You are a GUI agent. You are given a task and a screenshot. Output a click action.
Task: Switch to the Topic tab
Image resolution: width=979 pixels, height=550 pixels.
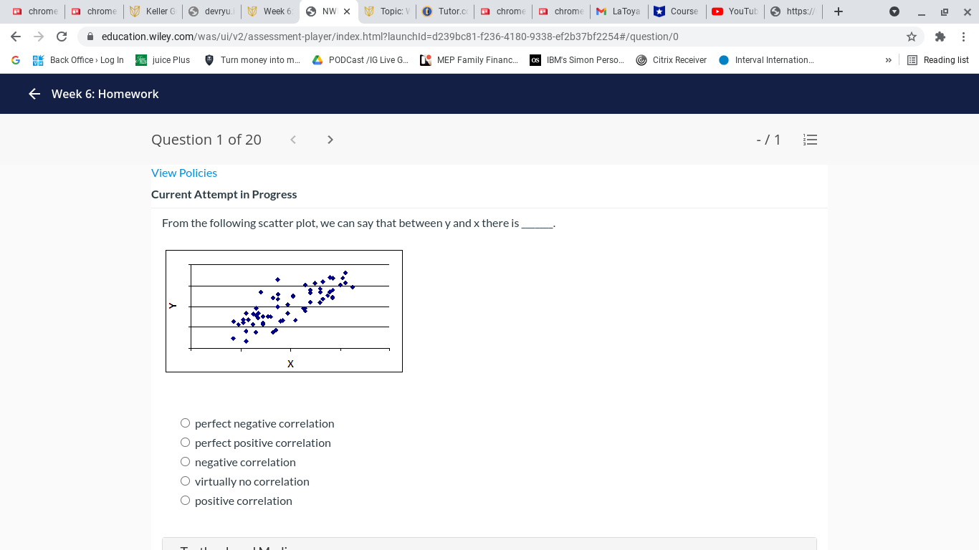tap(387, 11)
